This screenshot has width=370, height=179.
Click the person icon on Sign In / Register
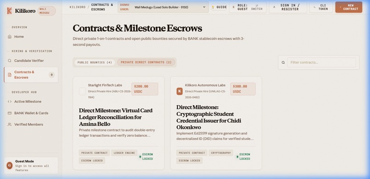(x=274, y=7)
